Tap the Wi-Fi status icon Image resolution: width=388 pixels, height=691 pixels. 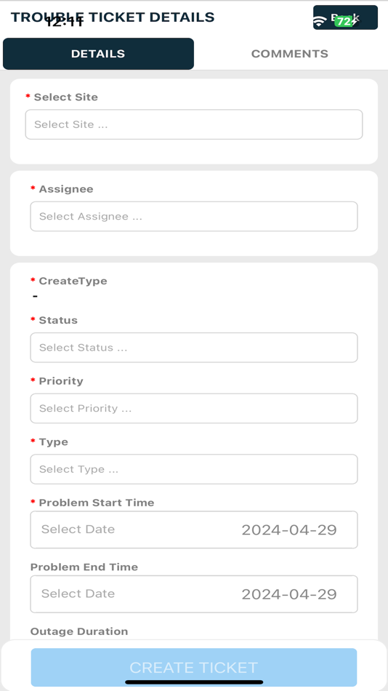pyautogui.click(x=320, y=21)
